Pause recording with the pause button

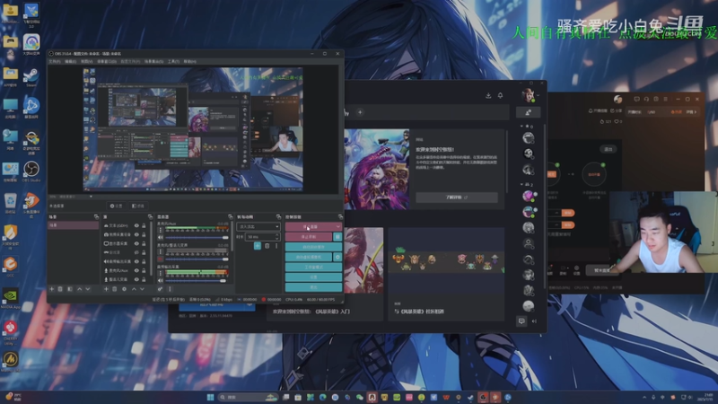(x=337, y=237)
